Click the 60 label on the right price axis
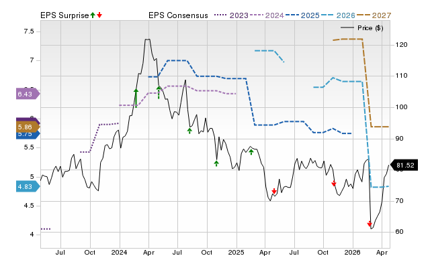Viewport: 430px width, 256px height. coord(399,232)
